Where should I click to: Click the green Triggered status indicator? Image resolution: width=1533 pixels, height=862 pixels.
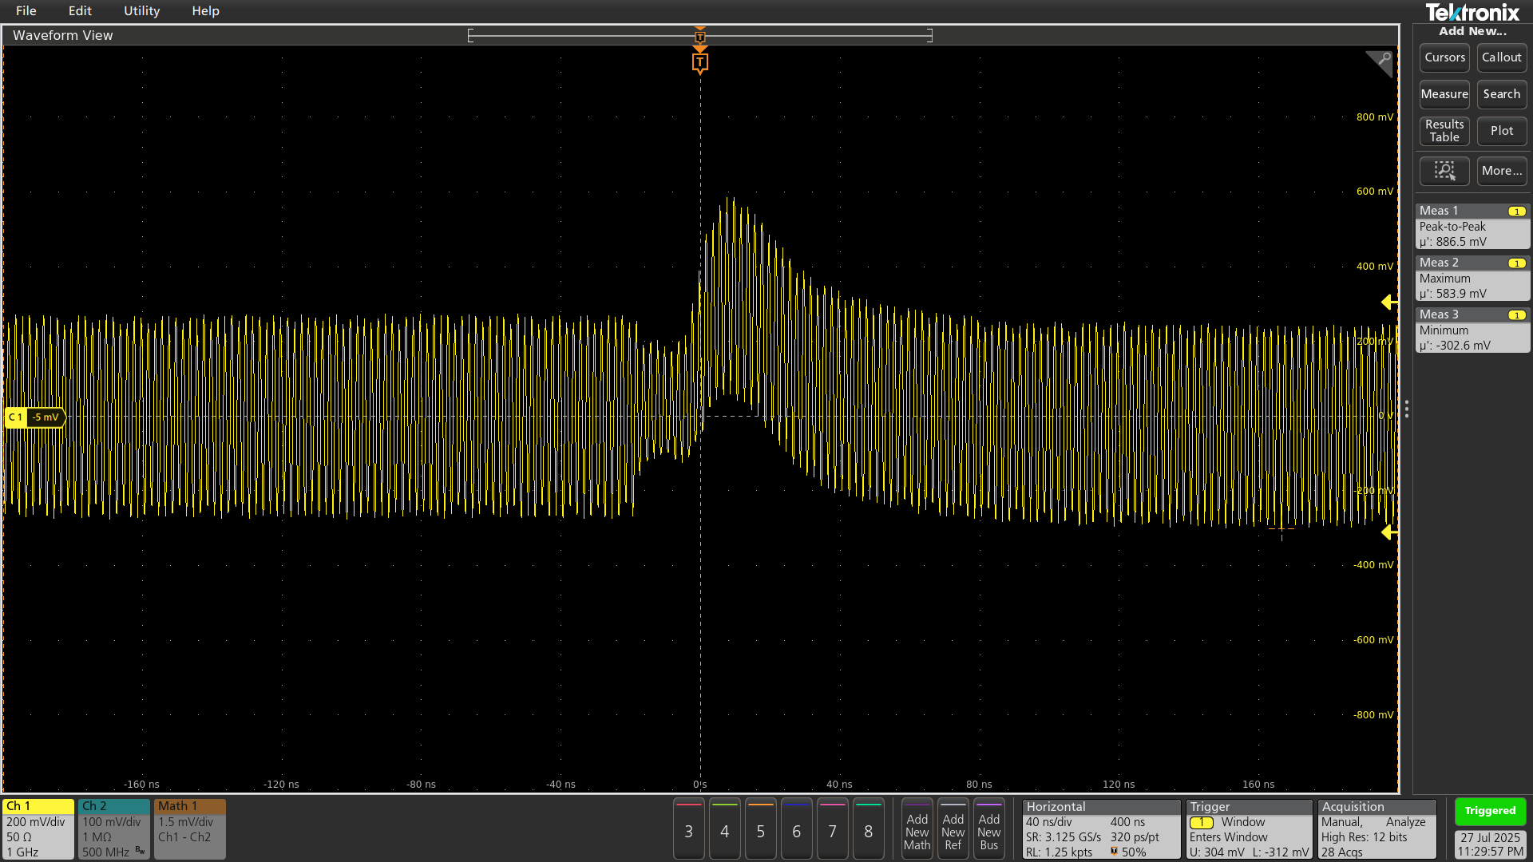tap(1490, 810)
